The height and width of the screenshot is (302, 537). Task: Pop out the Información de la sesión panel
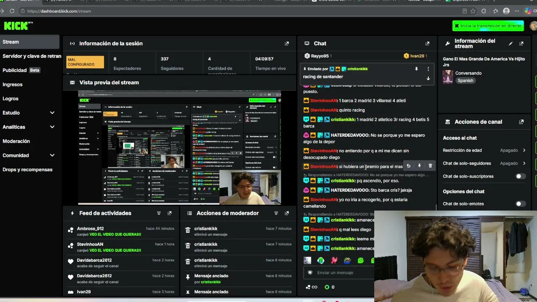287,44
